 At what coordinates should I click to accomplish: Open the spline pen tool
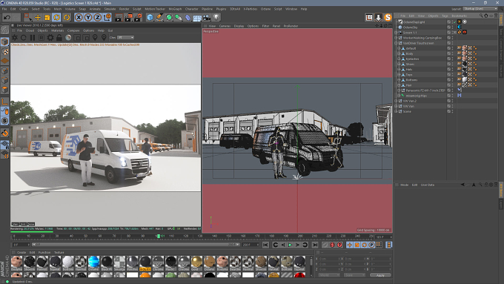pyautogui.click(x=159, y=17)
